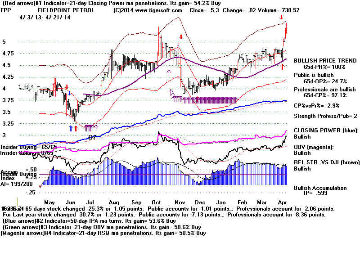
Task: Select the Dec month label
Action: tap(200, 202)
